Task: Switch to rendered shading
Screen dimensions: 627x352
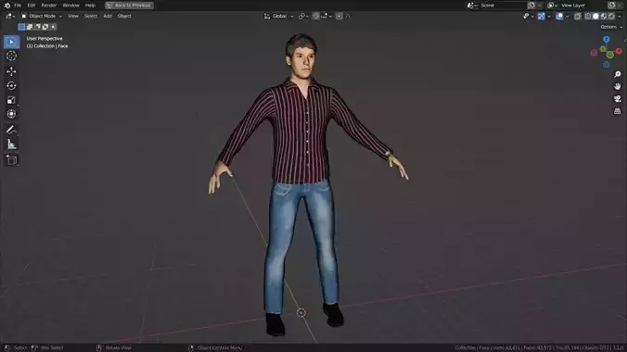Action: coord(611,16)
